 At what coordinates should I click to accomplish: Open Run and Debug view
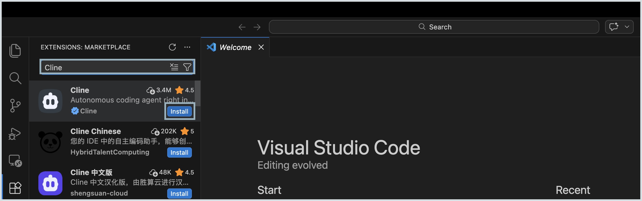(15, 134)
